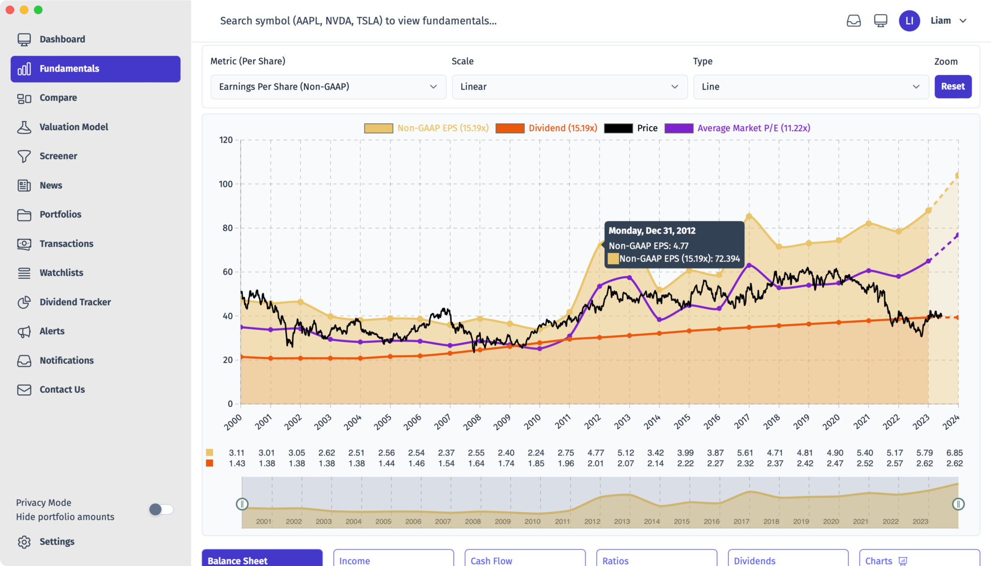
Task: Click the Compare icon in sidebar
Action: pos(24,98)
